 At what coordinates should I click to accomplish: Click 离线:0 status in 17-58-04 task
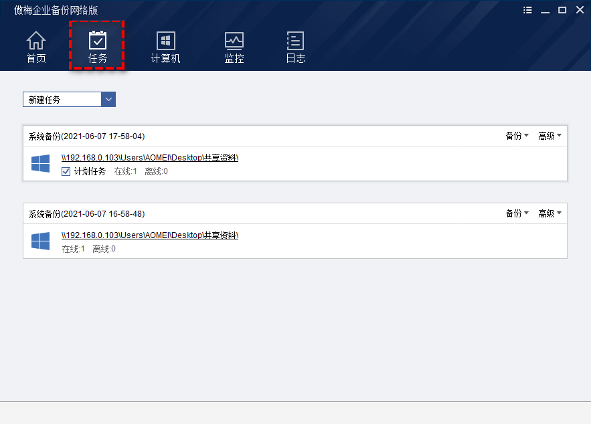click(x=157, y=172)
